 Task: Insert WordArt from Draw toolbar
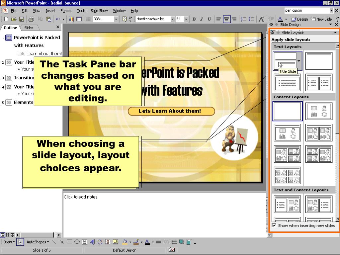(x=92, y=242)
